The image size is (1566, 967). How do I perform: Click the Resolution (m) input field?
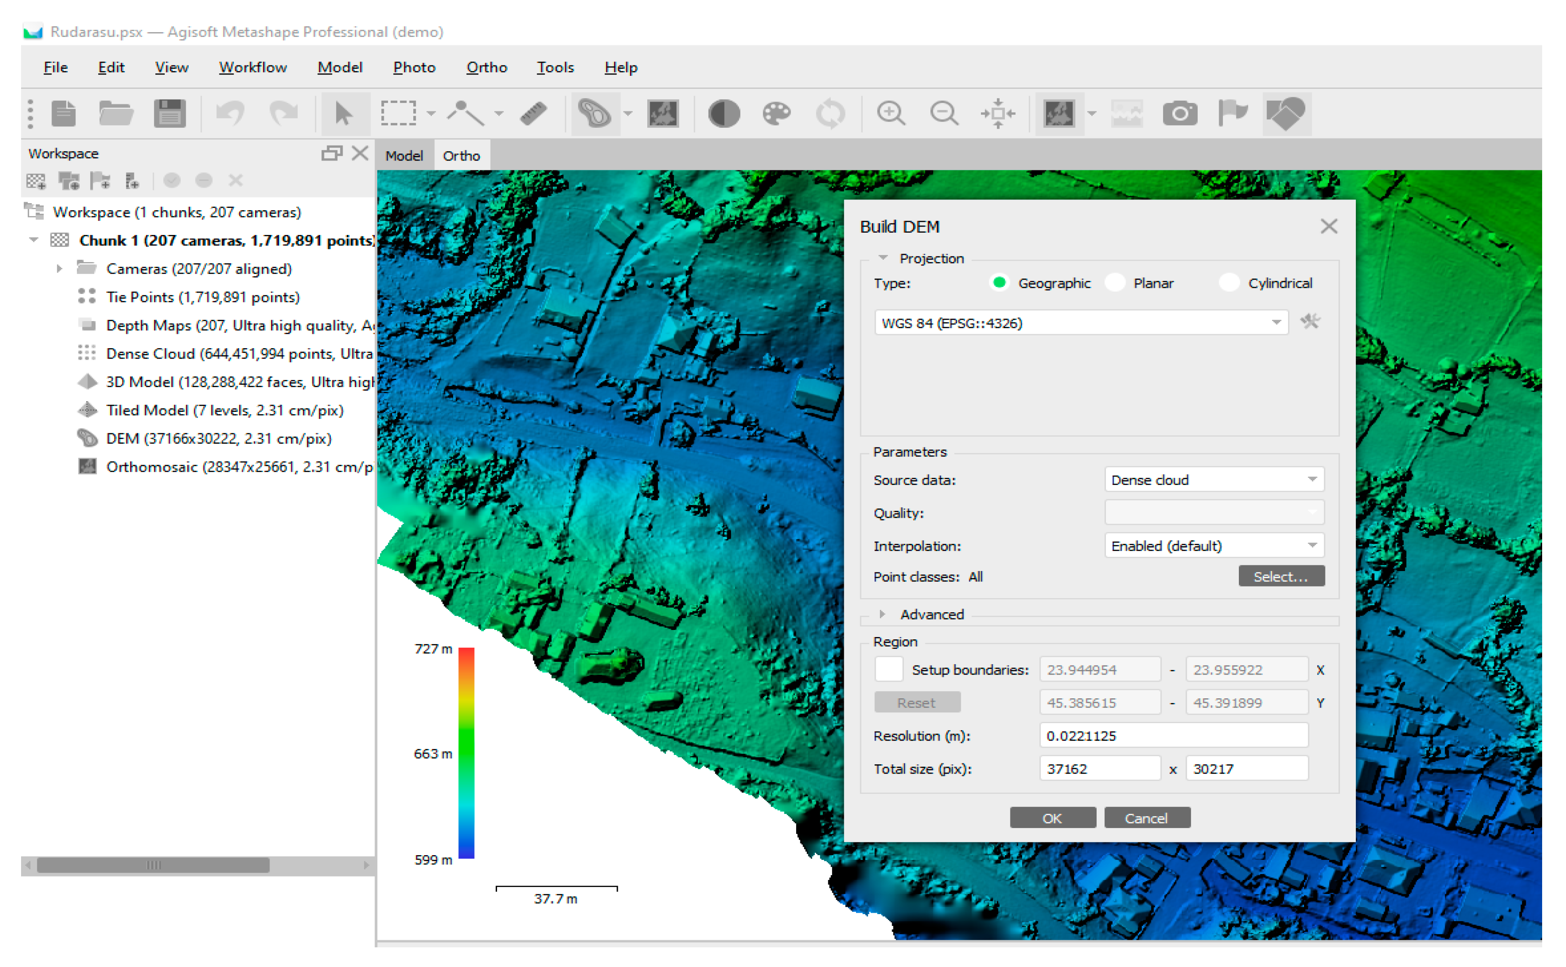1173,735
